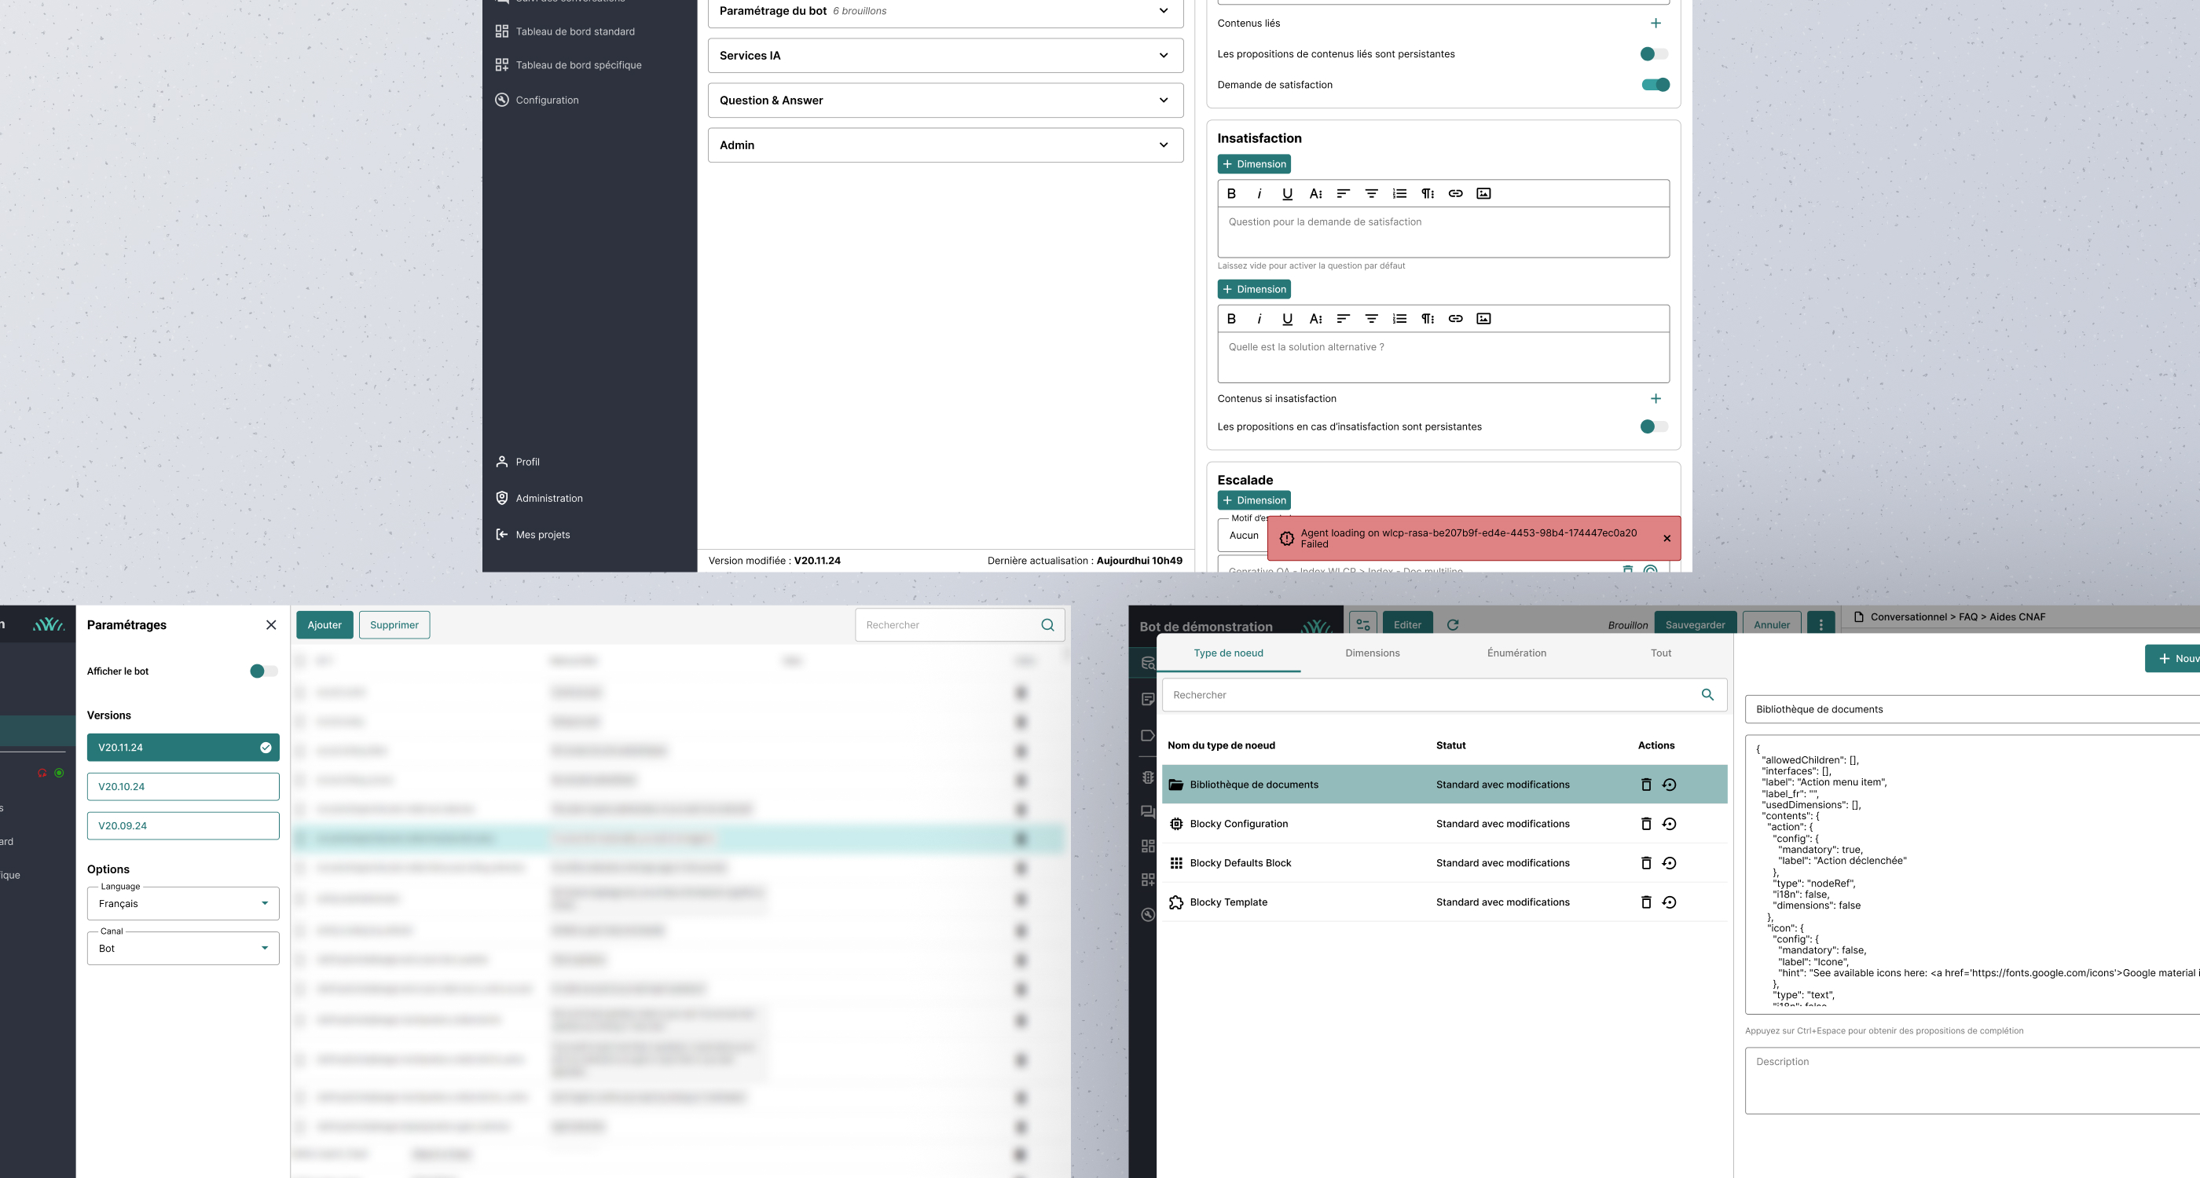Delete the Blocky Template node type
2200x1178 pixels.
pos(1646,902)
